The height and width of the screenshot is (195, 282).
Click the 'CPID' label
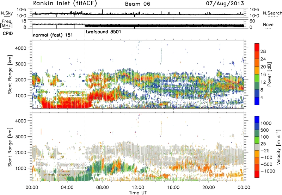pyautogui.click(x=8, y=33)
